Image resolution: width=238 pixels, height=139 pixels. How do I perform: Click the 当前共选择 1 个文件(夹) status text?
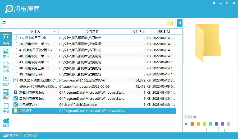pos(20,136)
